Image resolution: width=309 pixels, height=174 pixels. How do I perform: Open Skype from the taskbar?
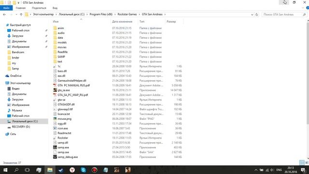(x=84, y=170)
